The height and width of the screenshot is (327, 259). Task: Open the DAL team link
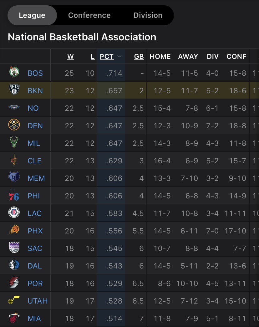tap(35, 266)
